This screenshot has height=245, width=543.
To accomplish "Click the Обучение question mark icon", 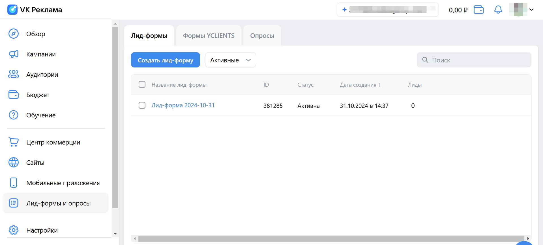I will click(14, 115).
